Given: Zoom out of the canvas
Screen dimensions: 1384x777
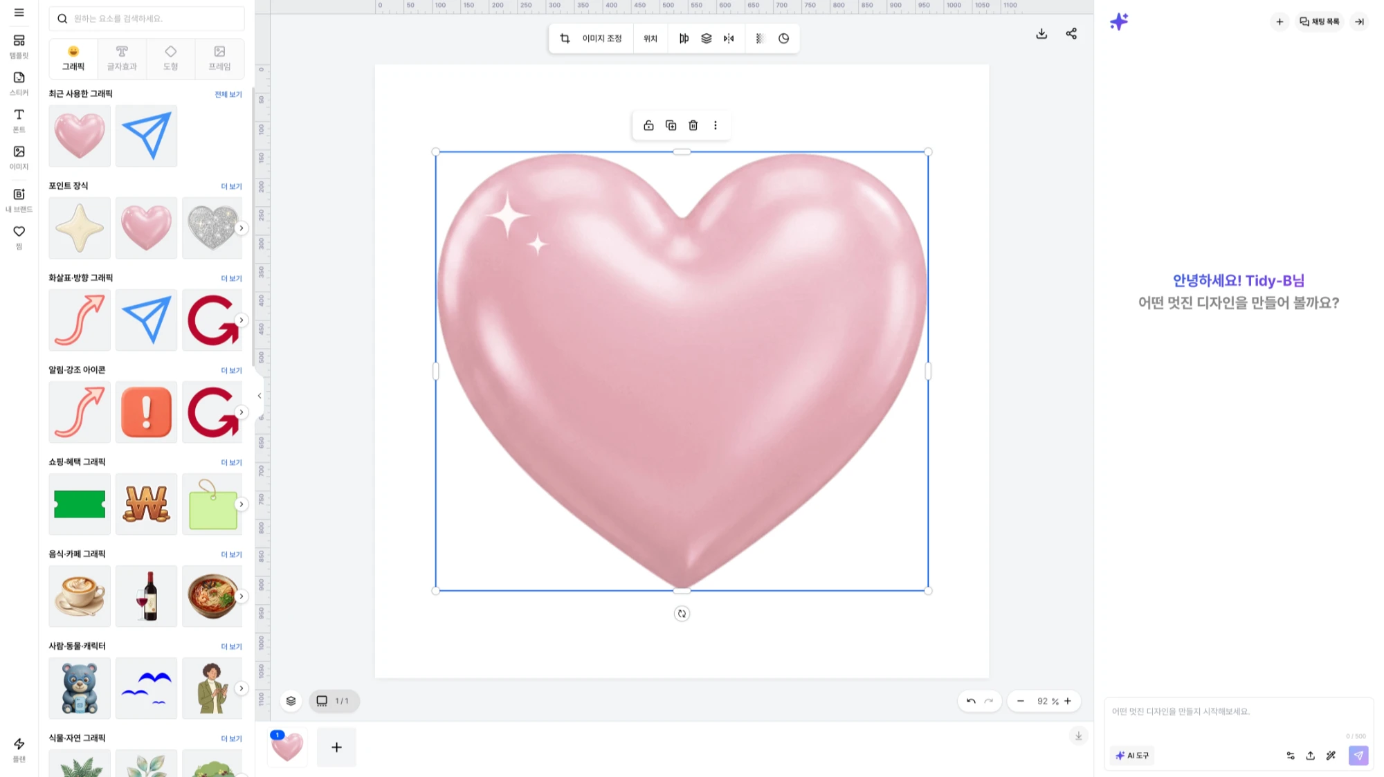Looking at the screenshot, I should tap(1020, 701).
